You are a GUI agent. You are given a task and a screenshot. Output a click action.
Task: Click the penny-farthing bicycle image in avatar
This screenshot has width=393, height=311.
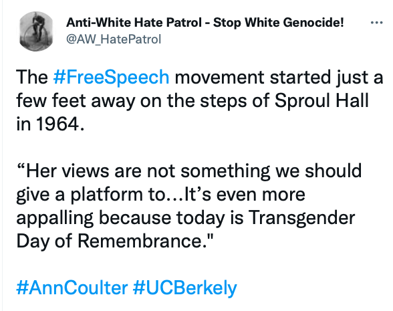click(x=36, y=30)
